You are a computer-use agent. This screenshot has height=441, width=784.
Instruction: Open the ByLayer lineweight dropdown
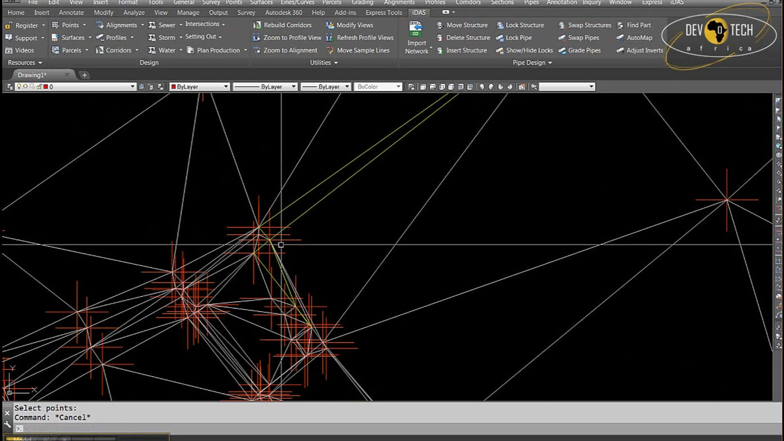tap(325, 87)
